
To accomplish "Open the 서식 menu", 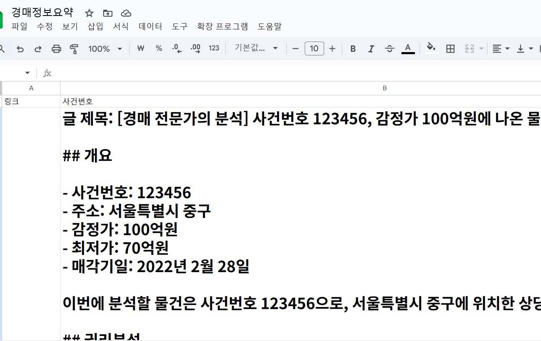I will pyautogui.click(x=121, y=26).
